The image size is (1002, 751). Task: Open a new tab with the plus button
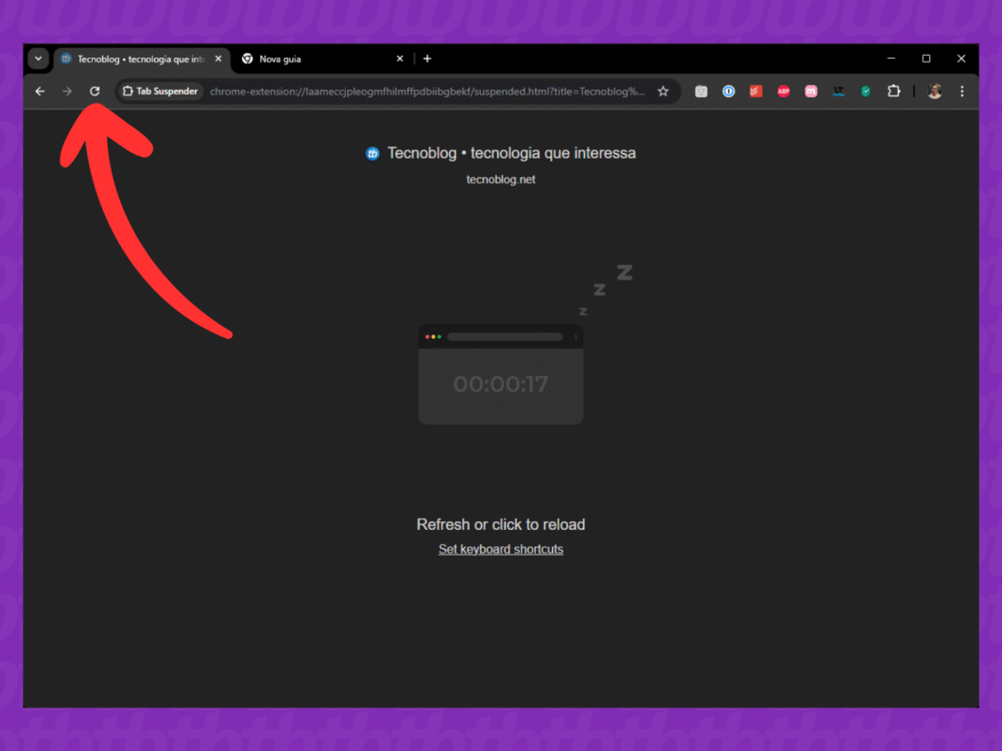click(x=427, y=59)
